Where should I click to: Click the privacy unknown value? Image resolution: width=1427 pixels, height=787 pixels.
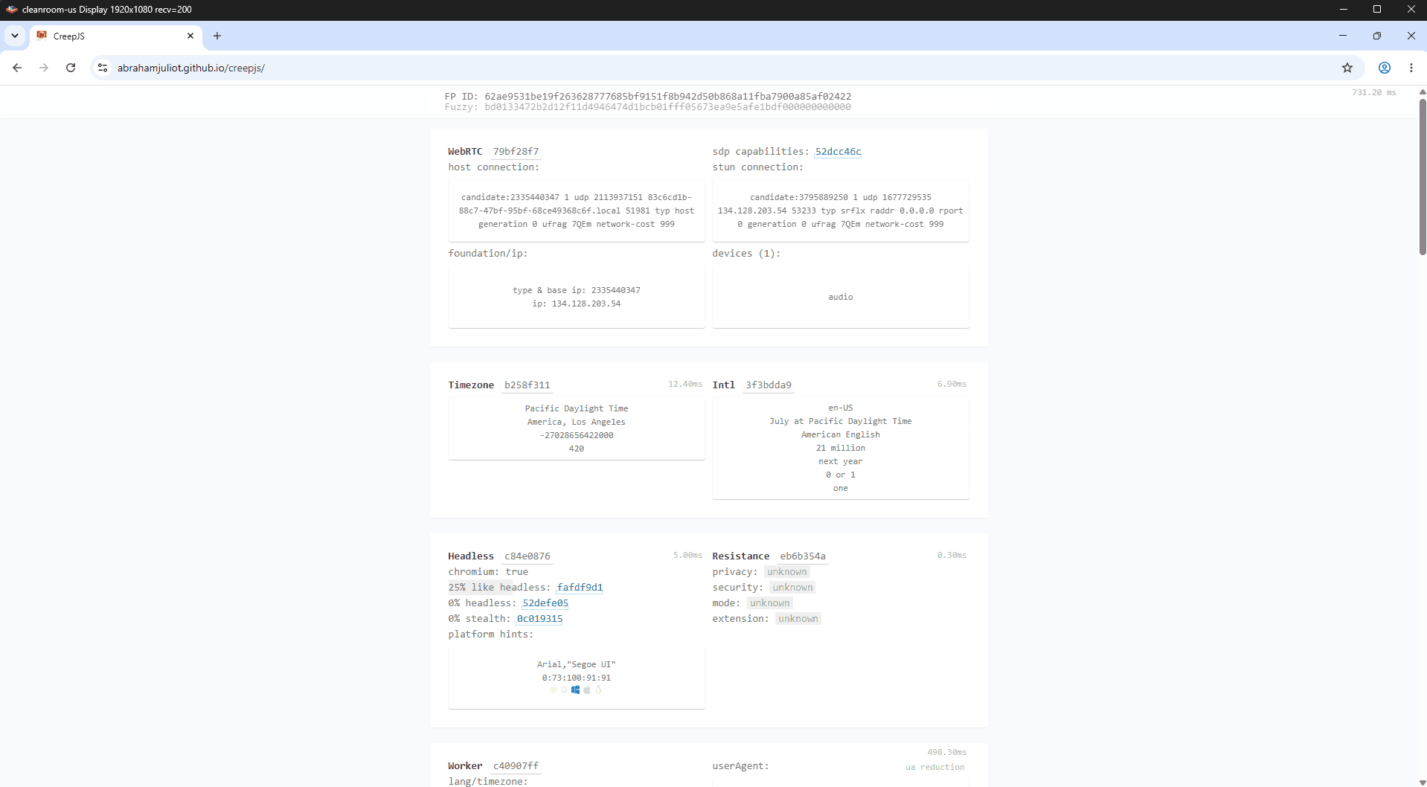[786, 572]
